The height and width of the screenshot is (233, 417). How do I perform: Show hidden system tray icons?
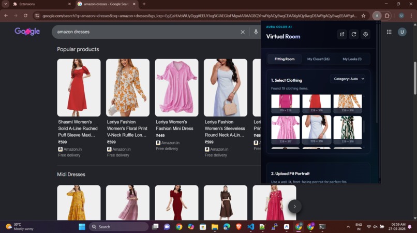[348, 227]
